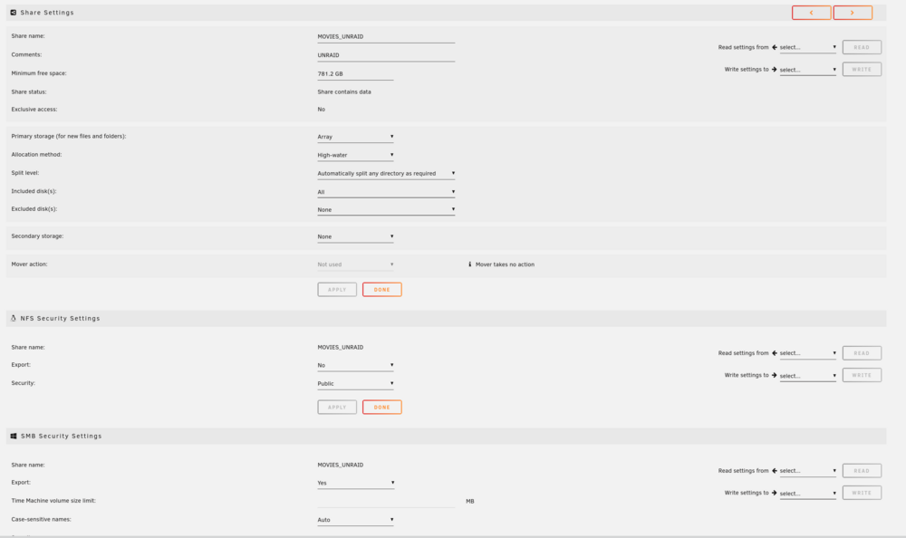Open SMB Export dropdown set to Yes
The width and height of the screenshot is (906, 538).
coord(355,483)
